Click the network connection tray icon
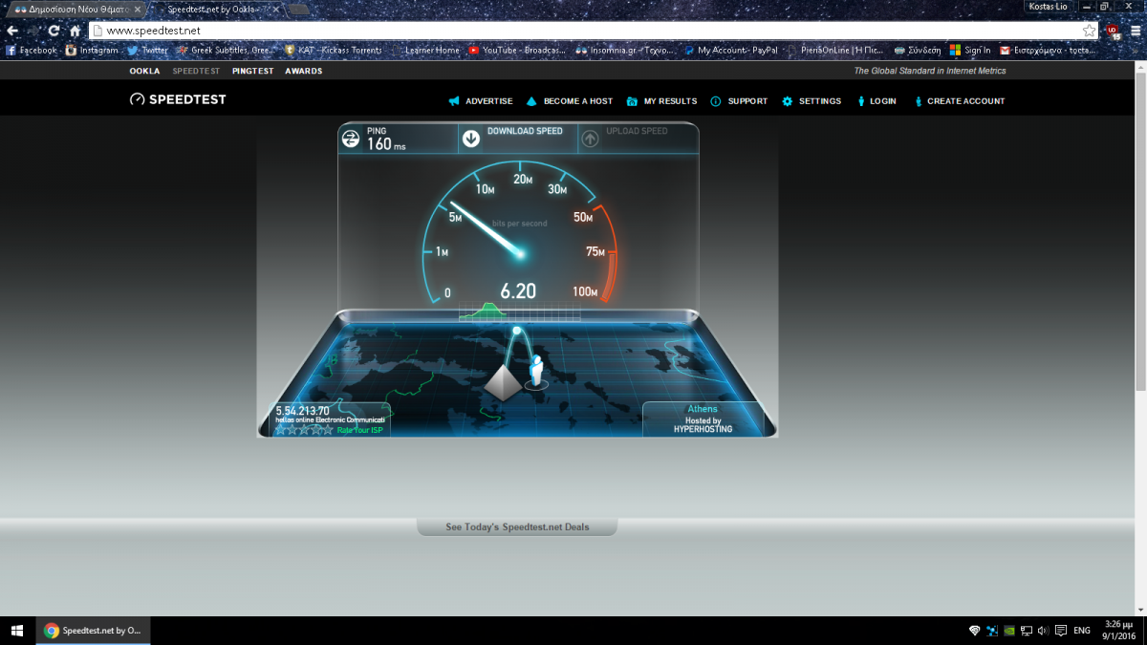 point(1026,631)
